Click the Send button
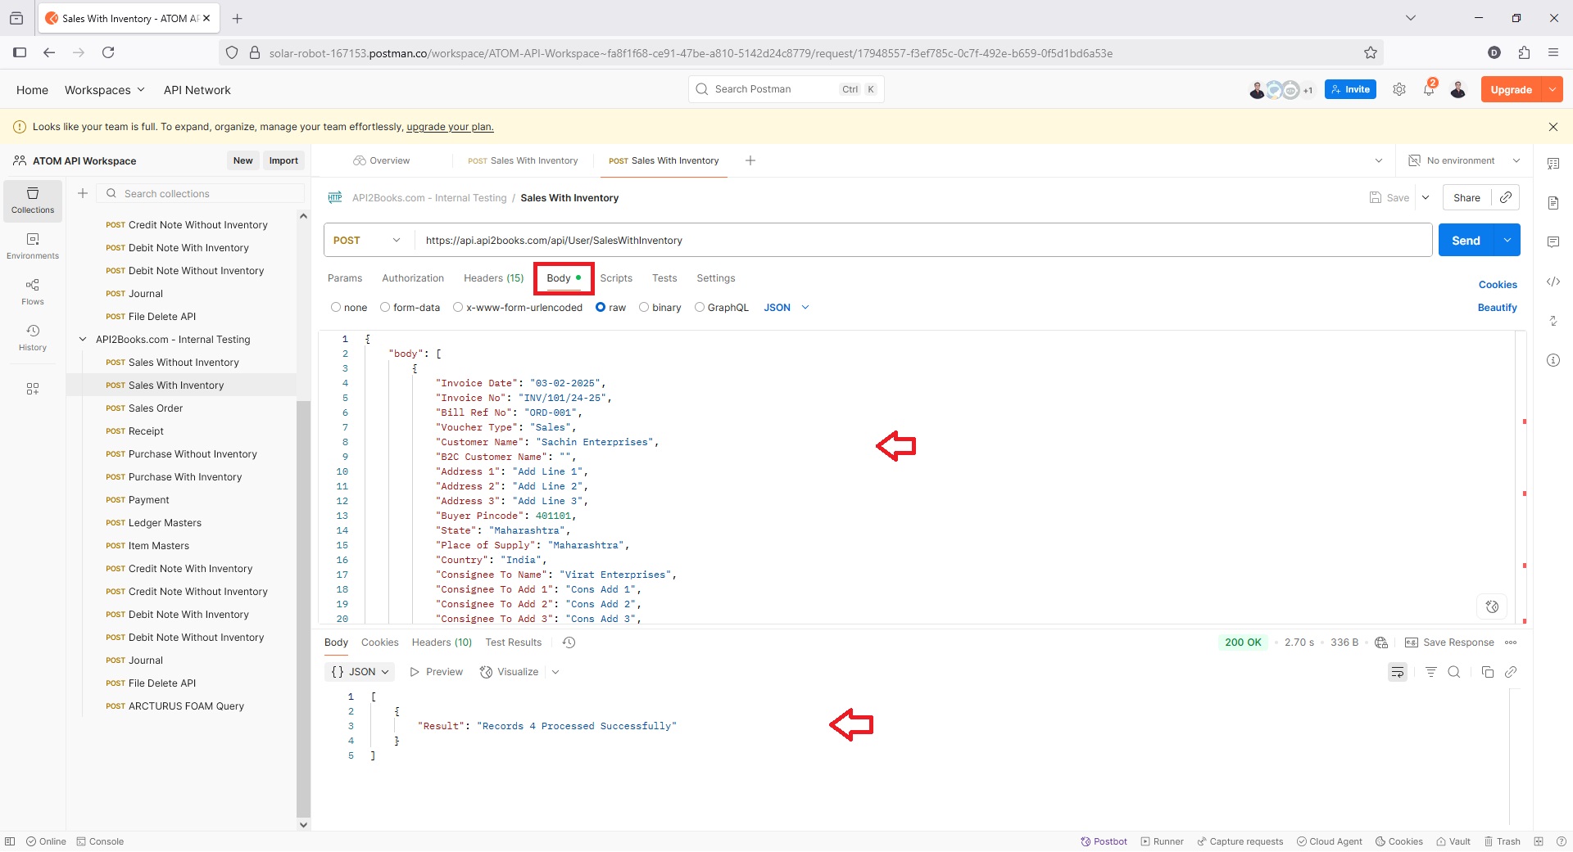Viewport: 1573px width, 852px height. pyautogui.click(x=1466, y=240)
